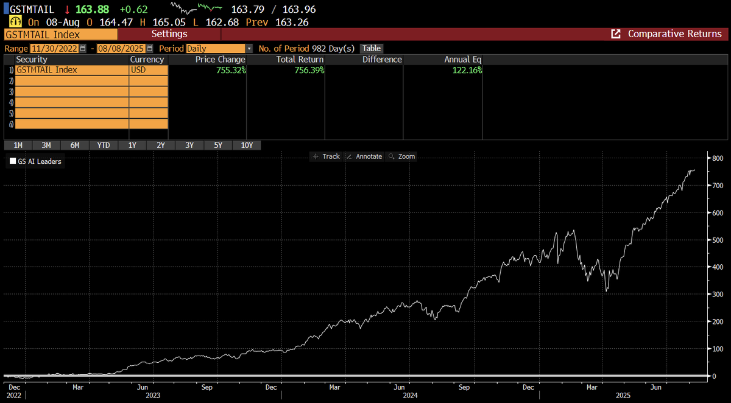Select the Annotate pencil icon

364,156
